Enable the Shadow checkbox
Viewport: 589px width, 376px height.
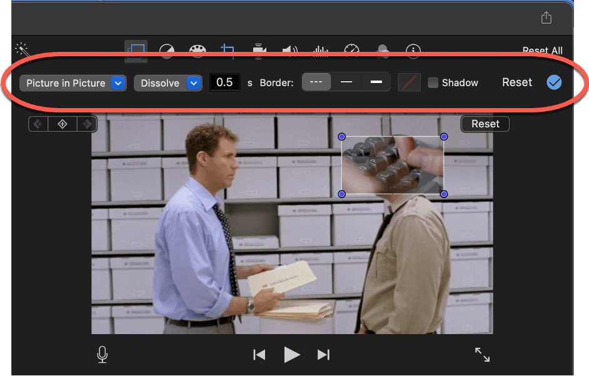coord(433,82)
